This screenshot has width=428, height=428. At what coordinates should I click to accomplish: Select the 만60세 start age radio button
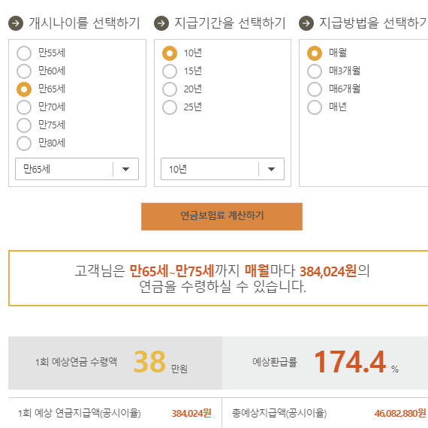pyautogui.click(x=24, y=71)
